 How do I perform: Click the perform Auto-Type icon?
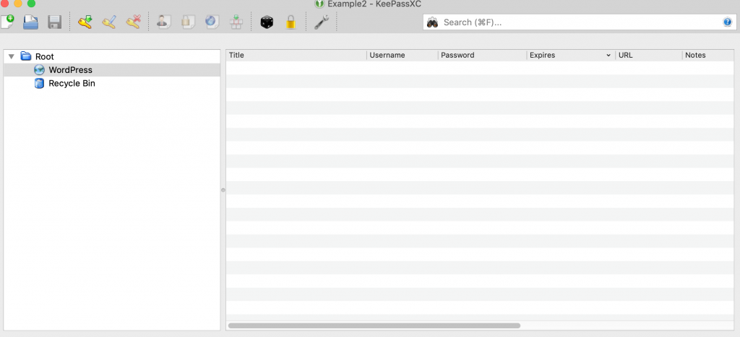pyautogui.click(x=236, y=22)
